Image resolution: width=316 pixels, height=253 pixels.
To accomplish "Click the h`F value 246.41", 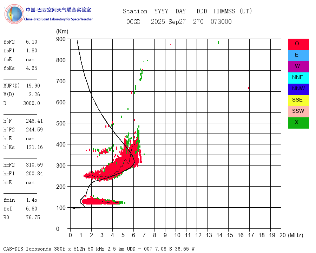I will 34,121.
